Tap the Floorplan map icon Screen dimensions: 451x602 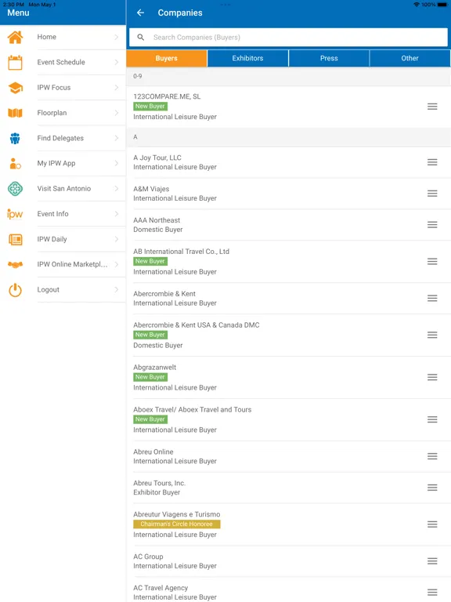pos(16,113)
